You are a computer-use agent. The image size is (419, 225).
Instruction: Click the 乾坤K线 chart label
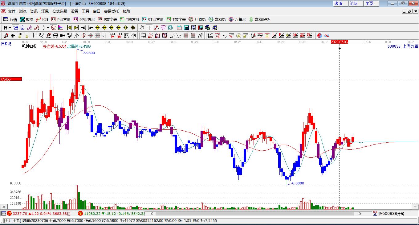pos(29,46)
